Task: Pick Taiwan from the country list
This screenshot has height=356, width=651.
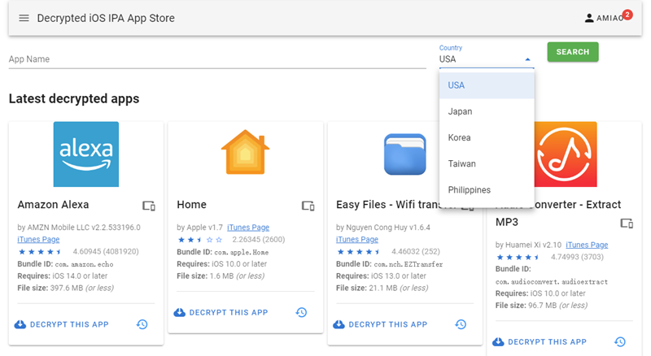Action: (x=487, y=164)
